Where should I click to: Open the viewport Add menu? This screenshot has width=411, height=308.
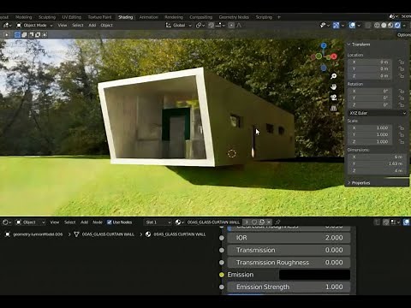pos(92,26)
